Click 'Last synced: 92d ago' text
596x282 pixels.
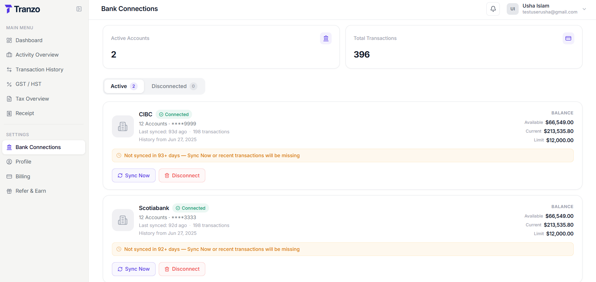tap(163, 225)
